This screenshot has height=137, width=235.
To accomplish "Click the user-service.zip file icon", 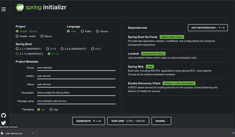I will click(x=2, y=133).
